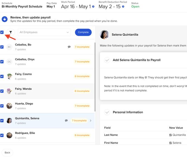Click the copy icon beside Quintanilla value
Screen dimensions: 187x157
[171, 135]
